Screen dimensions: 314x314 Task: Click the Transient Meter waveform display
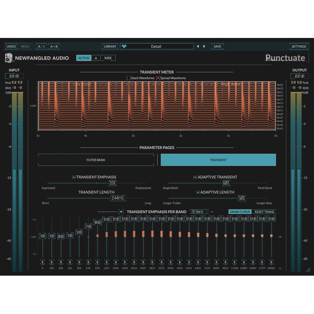(157, 106)
